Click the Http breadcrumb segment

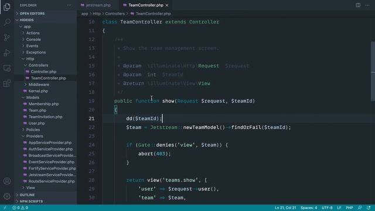point(97,14)
